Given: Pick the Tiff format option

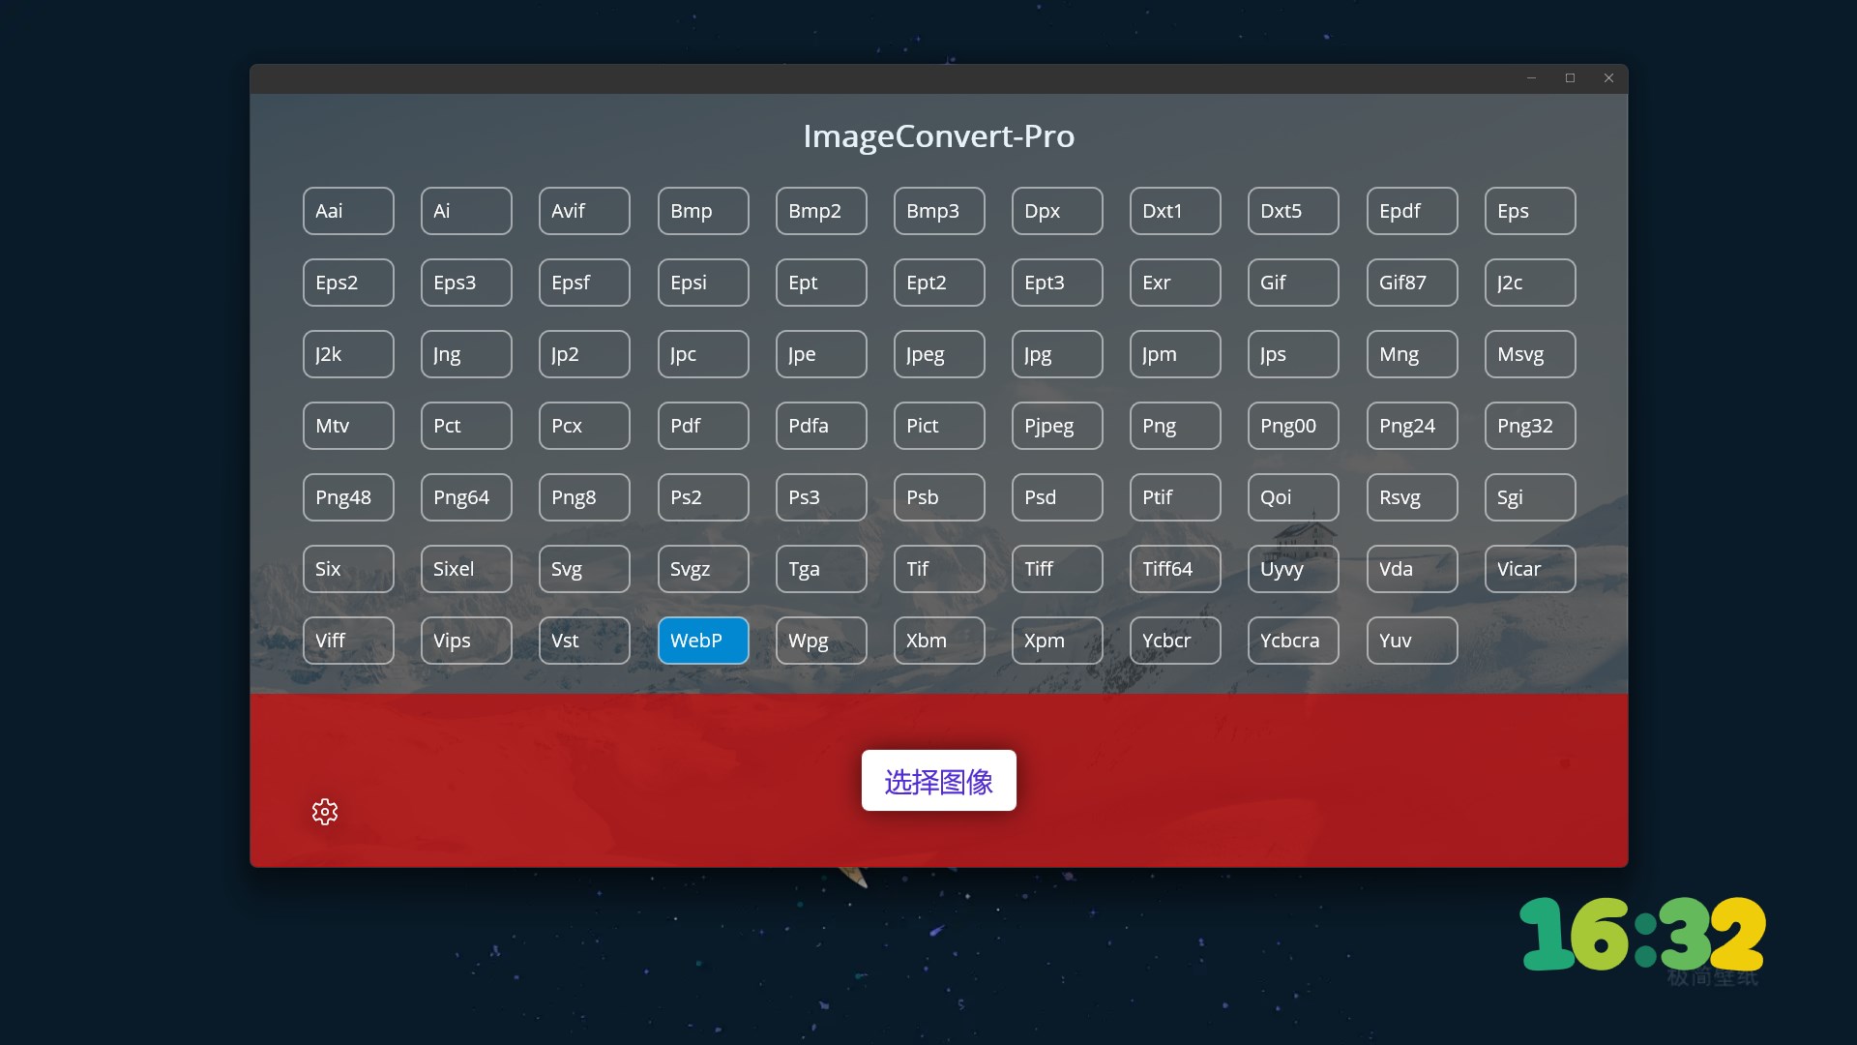Looking at the screenshot, I should 1057,569.
